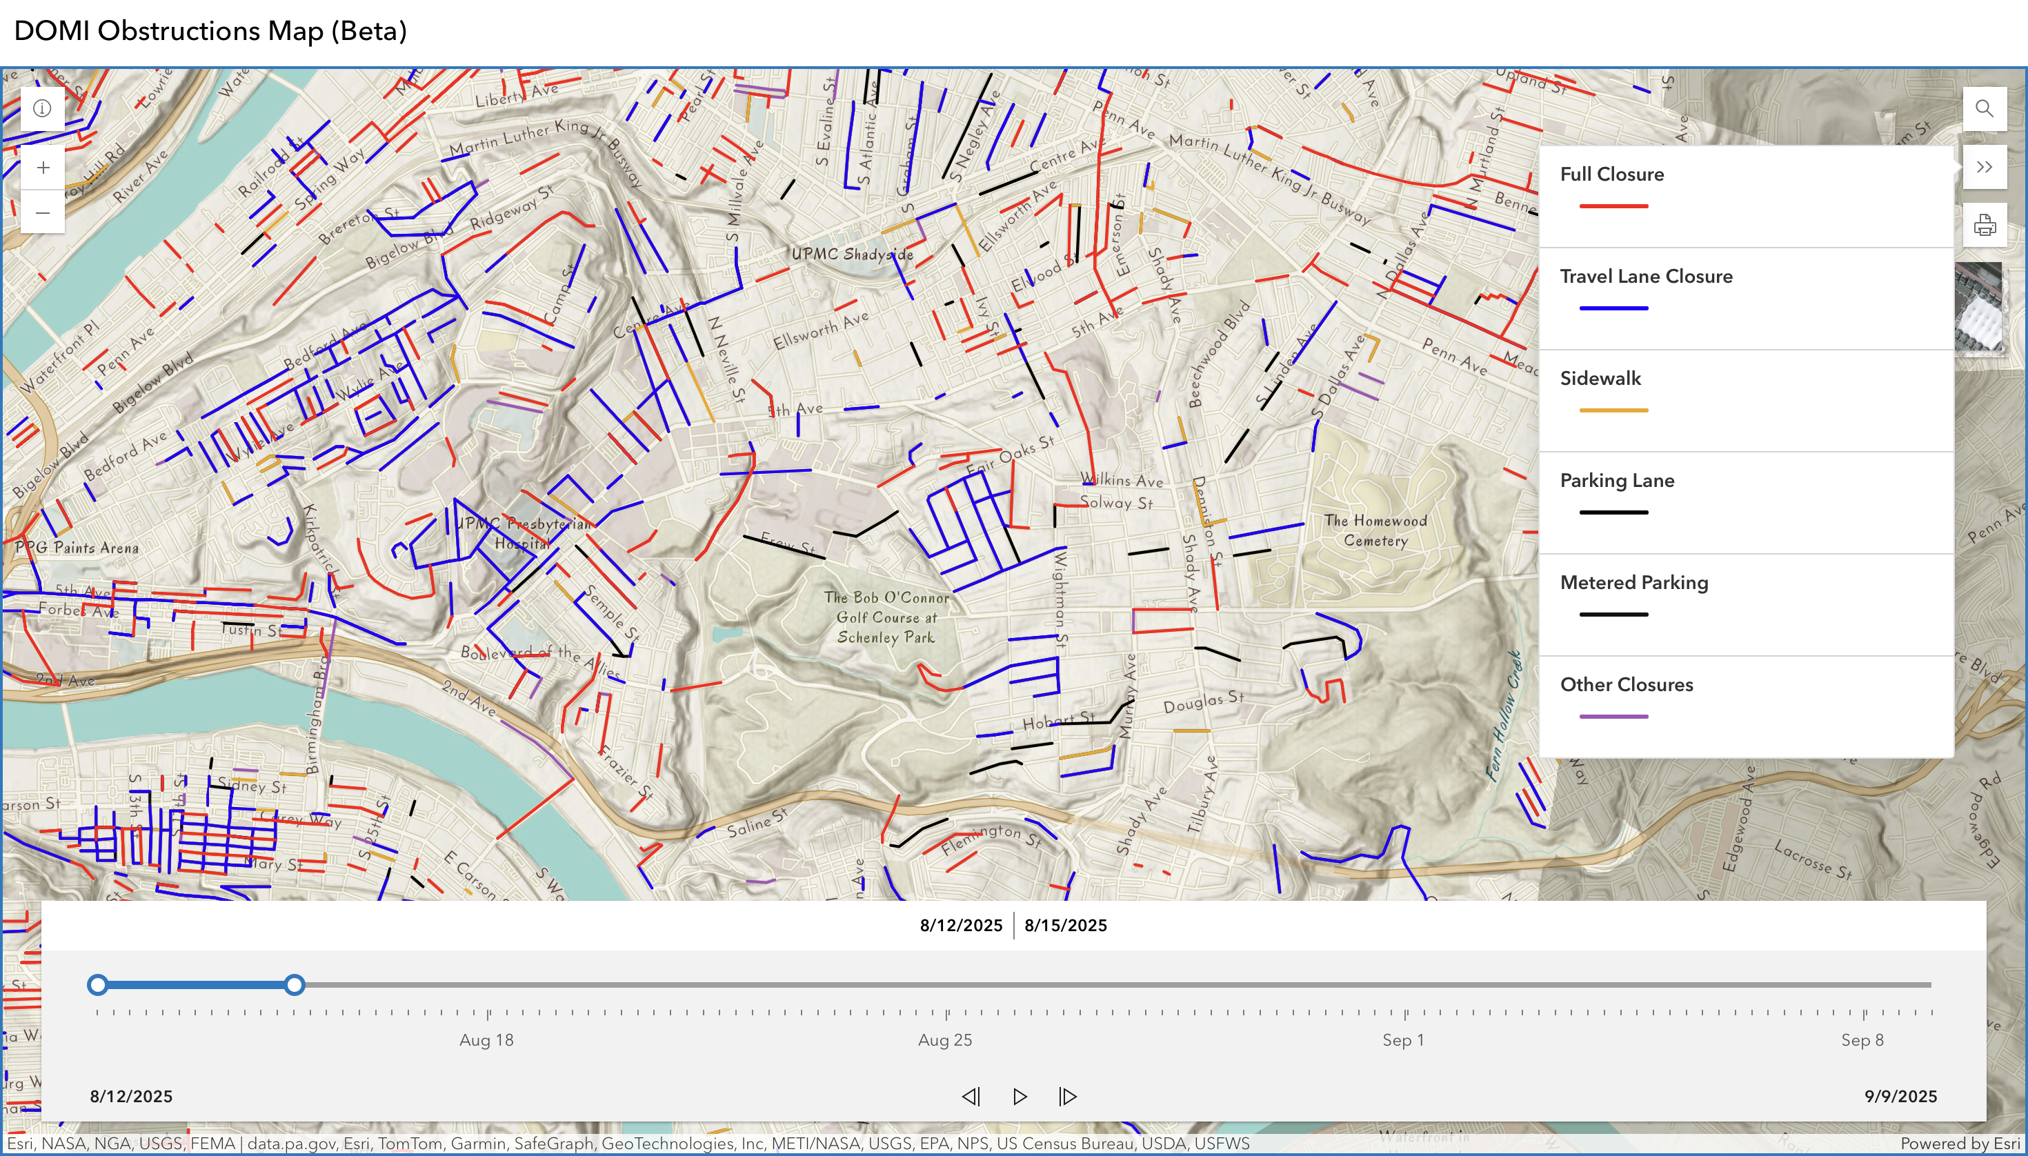This screenshot has height=1156, width=2028.
Task: Select the Full Closure legend entry
Action: [x=1611, y=175]
